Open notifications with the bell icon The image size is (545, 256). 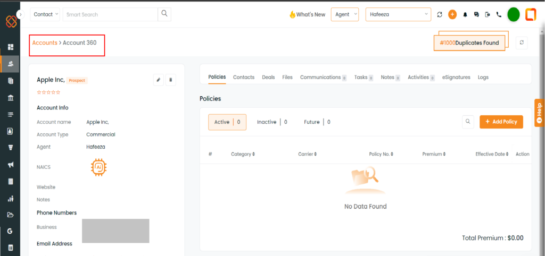[465, 15]
